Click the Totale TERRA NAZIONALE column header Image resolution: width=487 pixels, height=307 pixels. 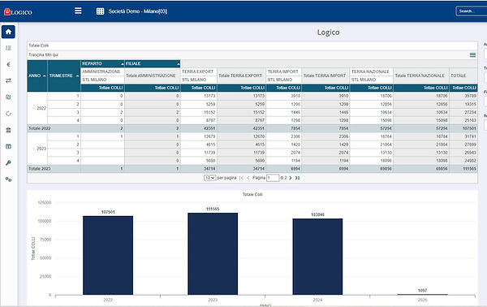tap(421, 76)
